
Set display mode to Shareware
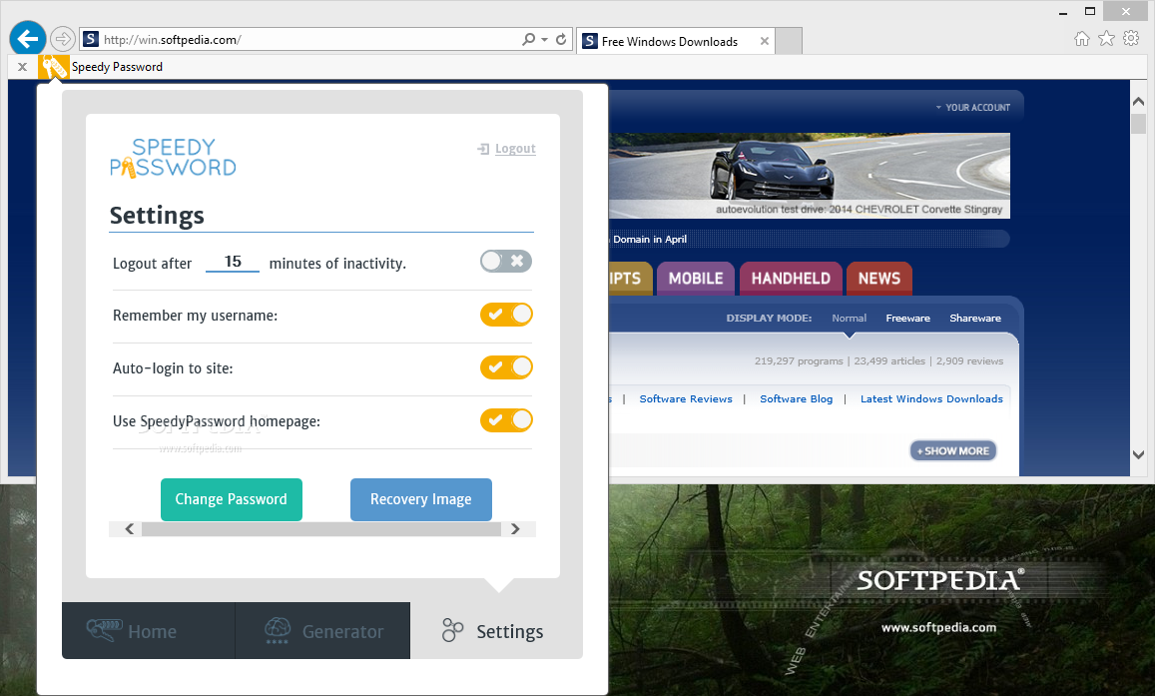pos(975,319)
